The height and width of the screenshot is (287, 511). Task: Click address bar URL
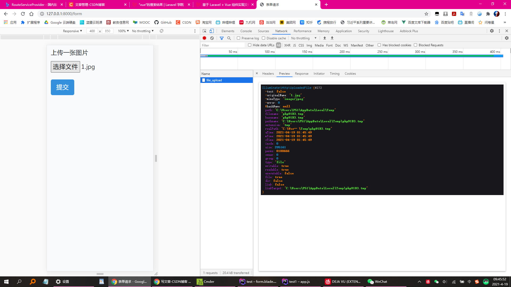pyautogui.click(x=64, y=14)
